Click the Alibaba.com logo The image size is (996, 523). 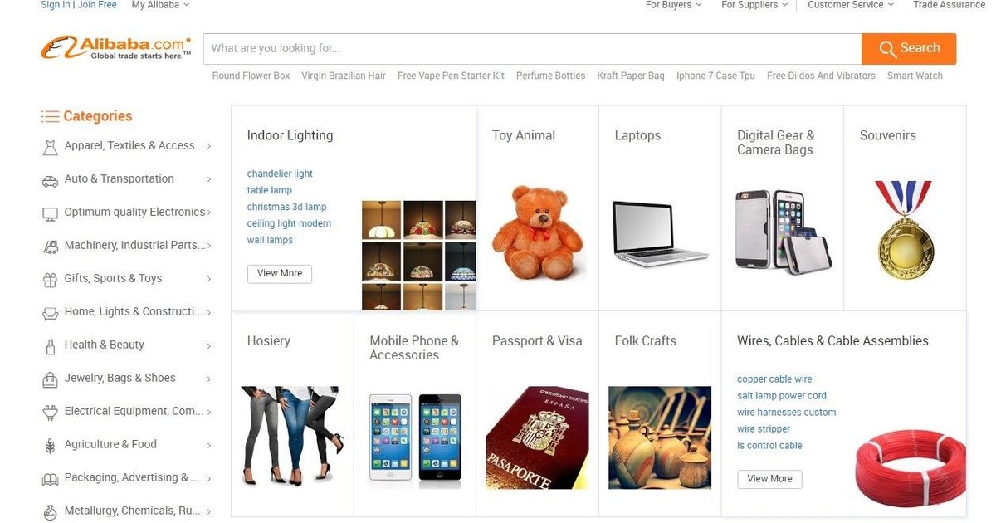point(116,48)
